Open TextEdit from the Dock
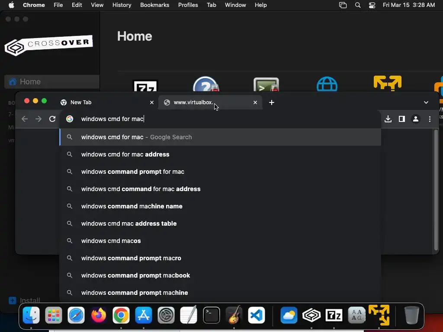Image resolution: width=443 pixels, height=332 pixels. point(189,315)
